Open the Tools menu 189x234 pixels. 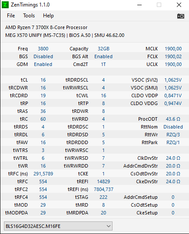point(29,16)
